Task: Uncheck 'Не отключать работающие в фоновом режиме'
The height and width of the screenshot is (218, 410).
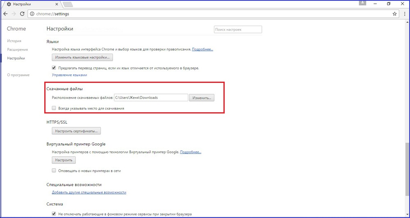Action: [x=54, y=214]
